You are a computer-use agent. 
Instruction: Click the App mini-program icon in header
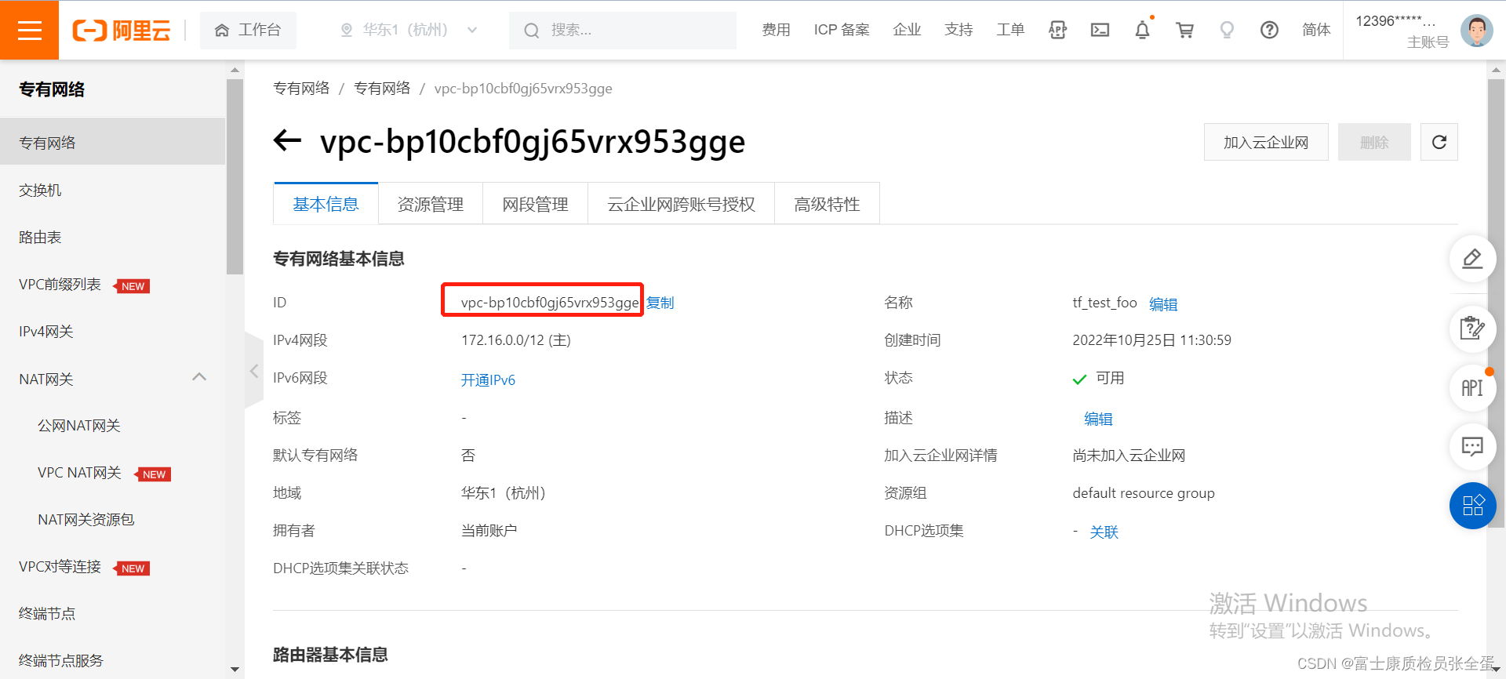(x=1057, y=30)
